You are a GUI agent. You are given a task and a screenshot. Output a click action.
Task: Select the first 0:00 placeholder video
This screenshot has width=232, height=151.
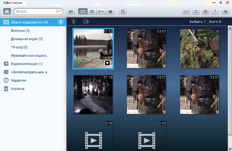93,136
